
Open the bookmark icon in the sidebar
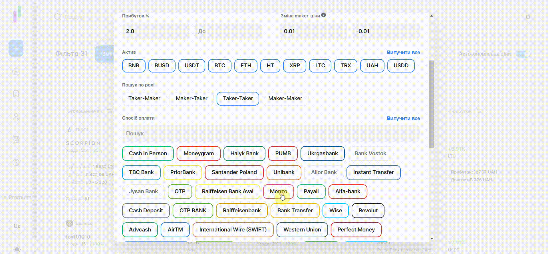[x=16, y=94]
